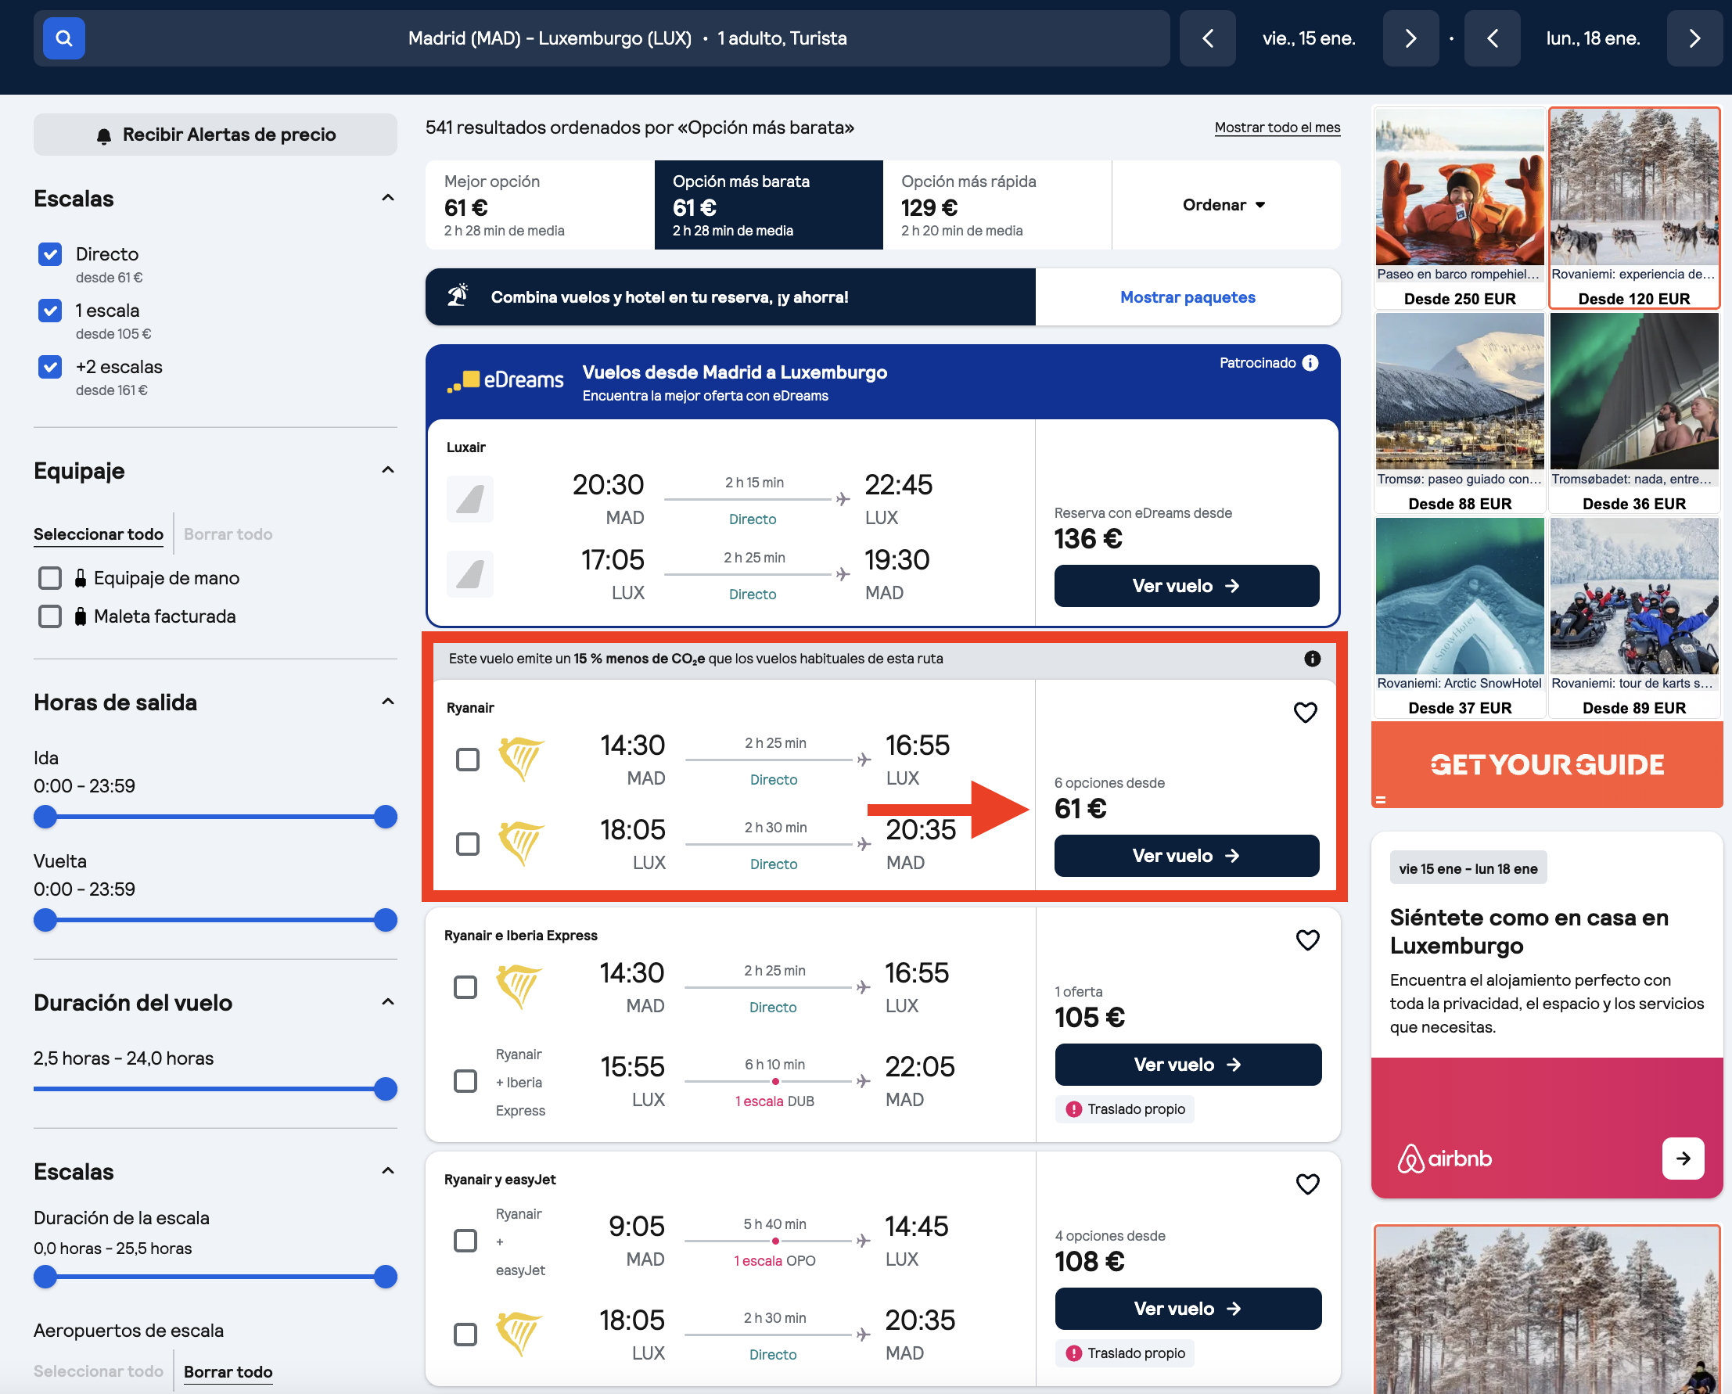Click the Traslado propio warning on the 105 € offer

click(1125, 1108)
